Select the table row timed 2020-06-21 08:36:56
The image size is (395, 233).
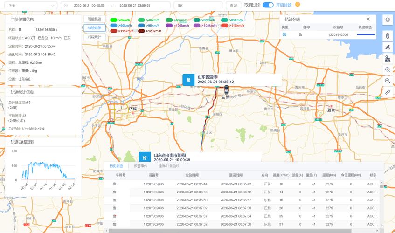[x=242, y=192]
